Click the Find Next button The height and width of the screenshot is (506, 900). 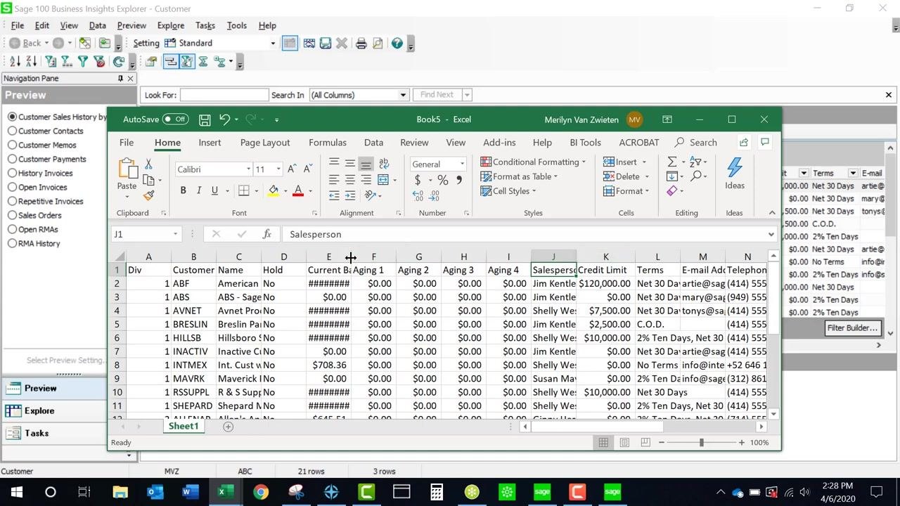coord(437,95)
